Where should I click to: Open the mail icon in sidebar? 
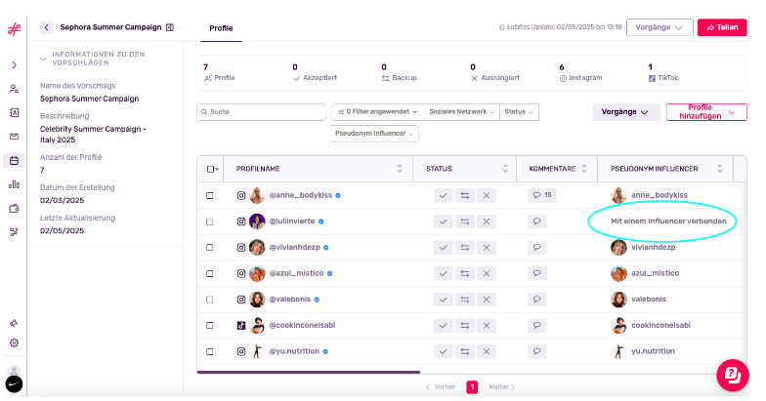[14, 137]
